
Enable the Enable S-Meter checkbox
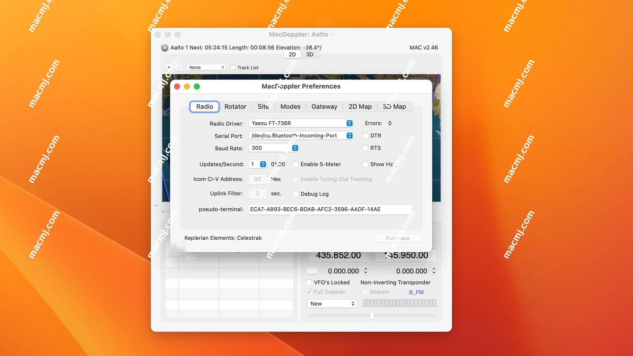coord(295,164)
